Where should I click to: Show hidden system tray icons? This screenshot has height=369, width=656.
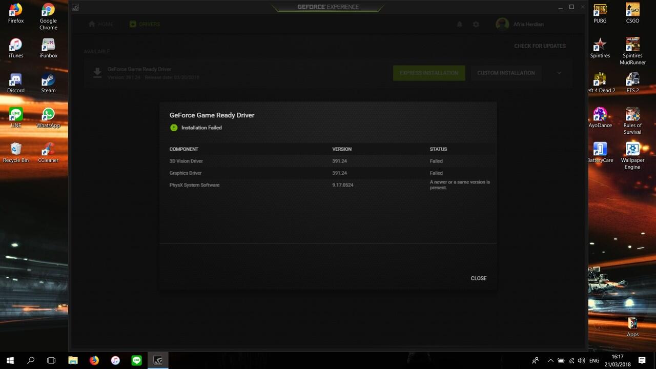(x=550, y=360)
